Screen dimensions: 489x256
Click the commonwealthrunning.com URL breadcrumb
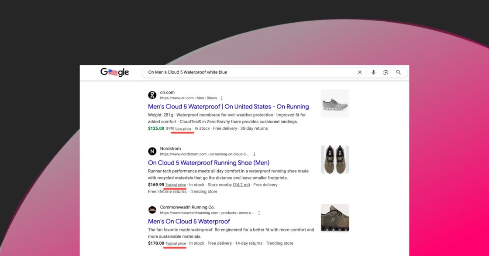click(207, 213)
